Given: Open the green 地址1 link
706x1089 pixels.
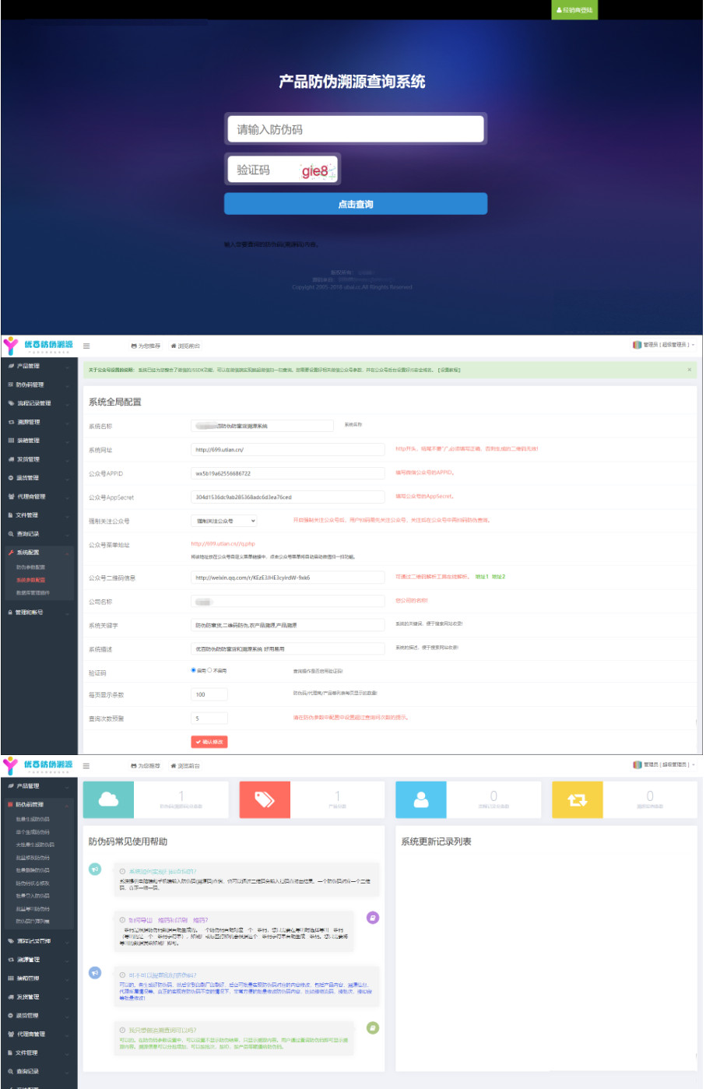Looking at the screenshot, I should [x=483, y=577].
